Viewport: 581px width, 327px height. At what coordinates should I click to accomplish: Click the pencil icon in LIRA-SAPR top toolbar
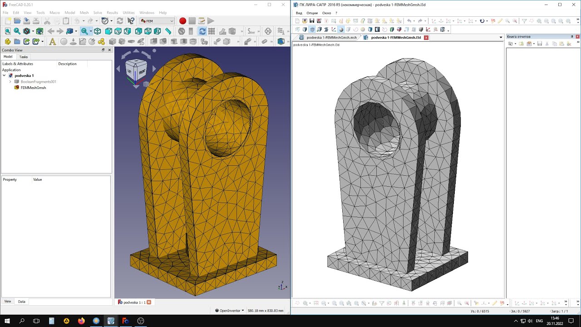(x=500, y=21)
